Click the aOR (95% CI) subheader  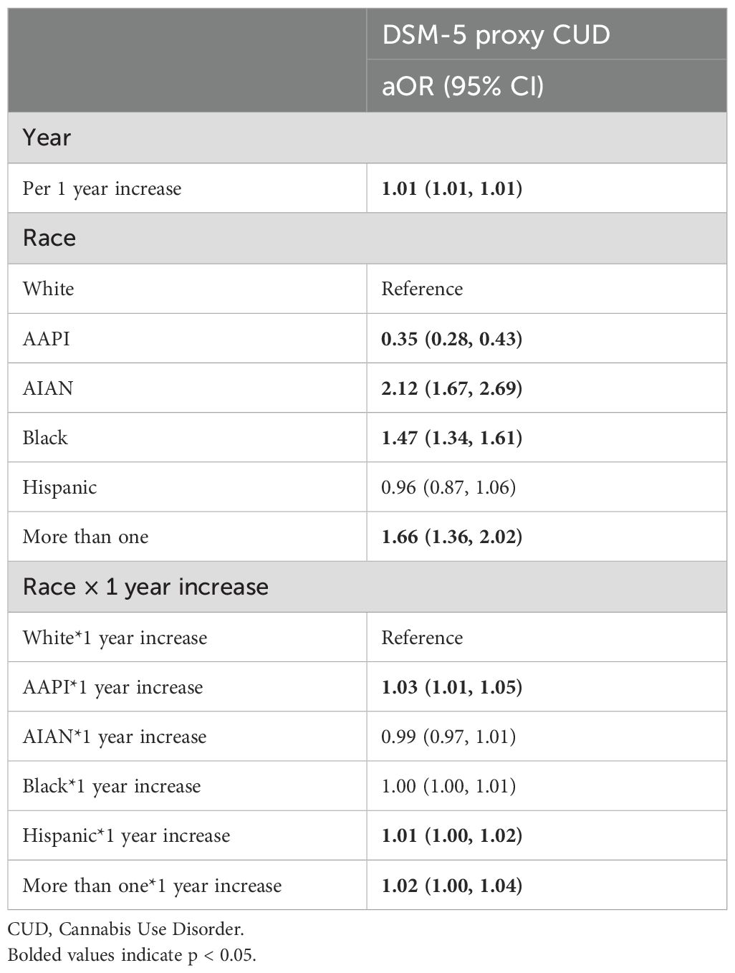click(463, 86)
